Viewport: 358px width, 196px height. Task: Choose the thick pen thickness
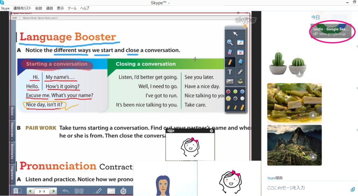point(242,107)
